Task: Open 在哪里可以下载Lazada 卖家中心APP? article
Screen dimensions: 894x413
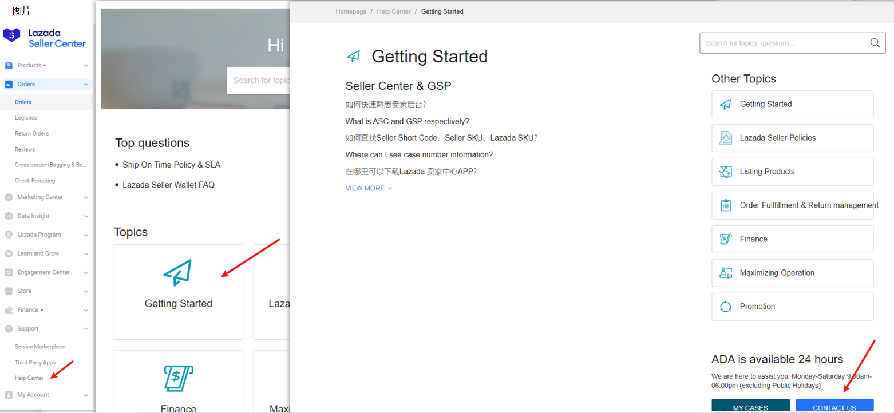Action: [411, 171]
